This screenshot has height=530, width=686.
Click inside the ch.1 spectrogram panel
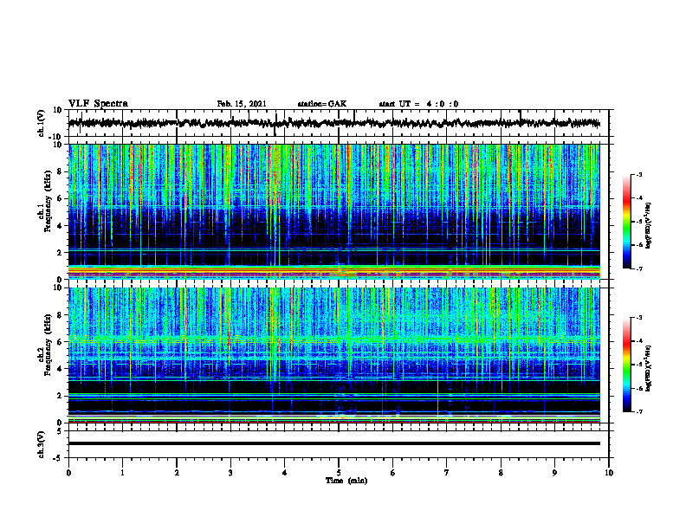(333, 211)
